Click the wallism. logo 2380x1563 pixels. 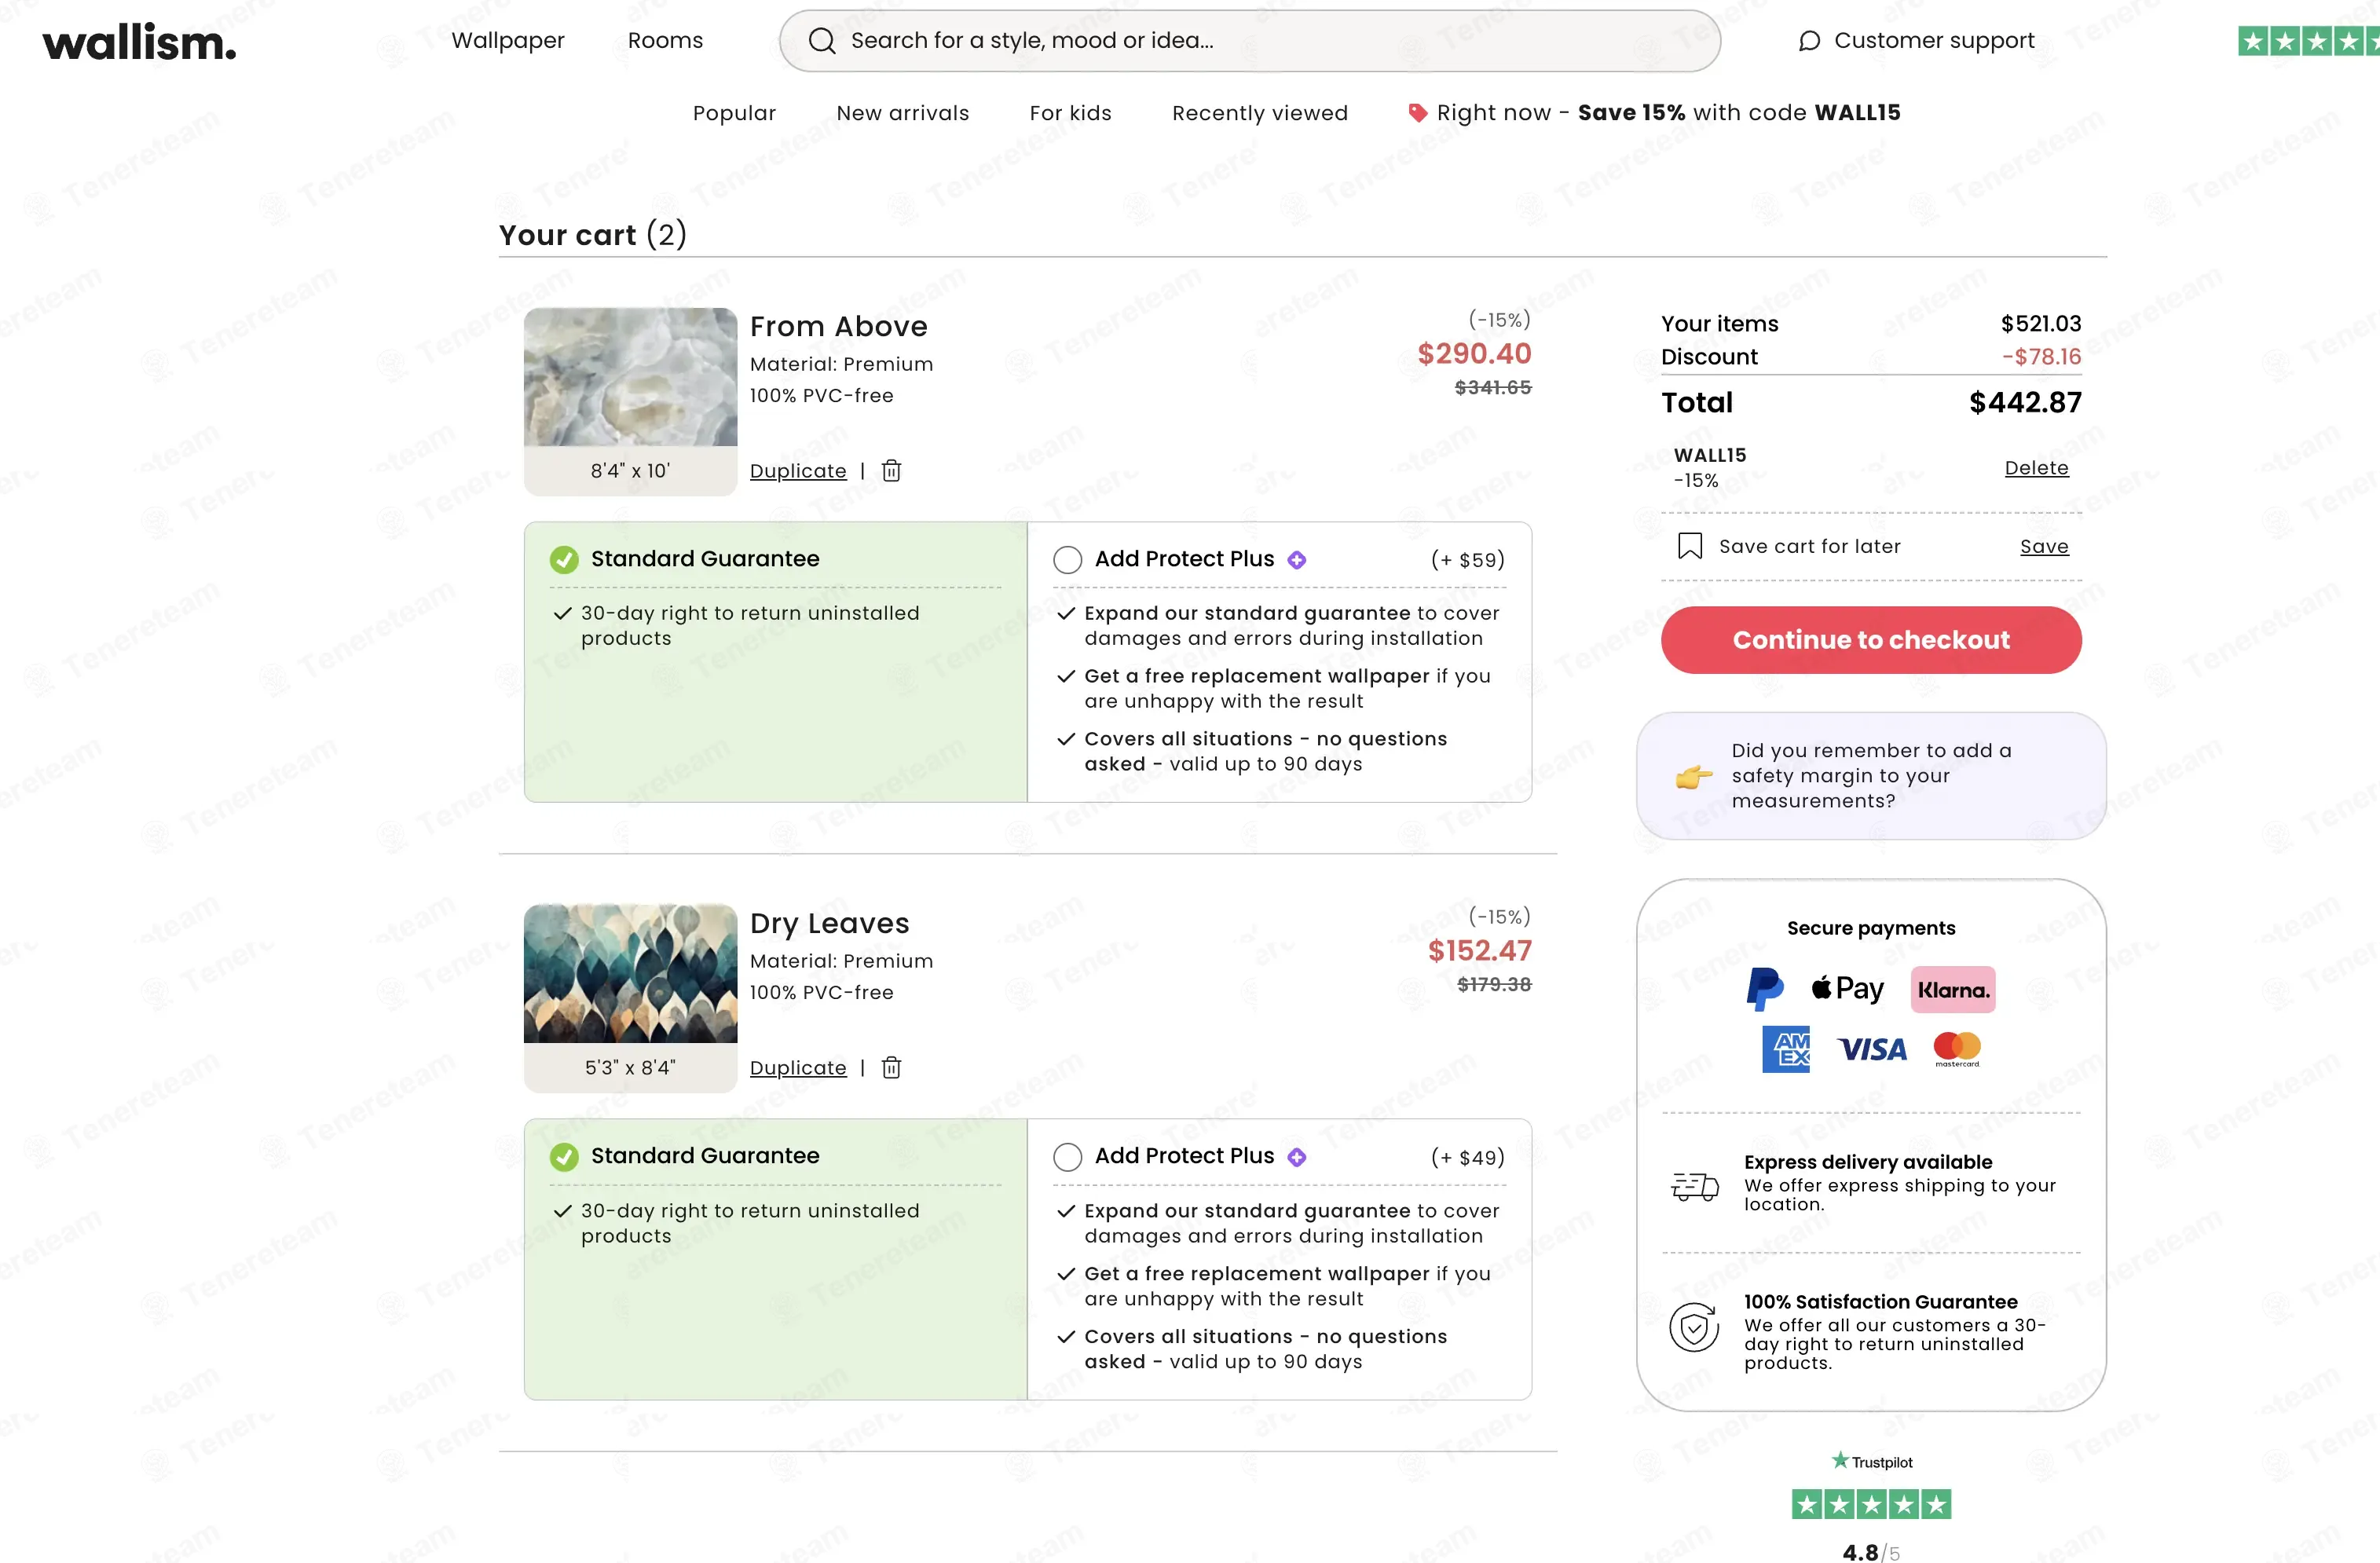tap(139, 42)
